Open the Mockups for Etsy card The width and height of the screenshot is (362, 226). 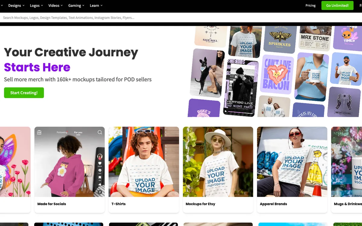(218, 170)
